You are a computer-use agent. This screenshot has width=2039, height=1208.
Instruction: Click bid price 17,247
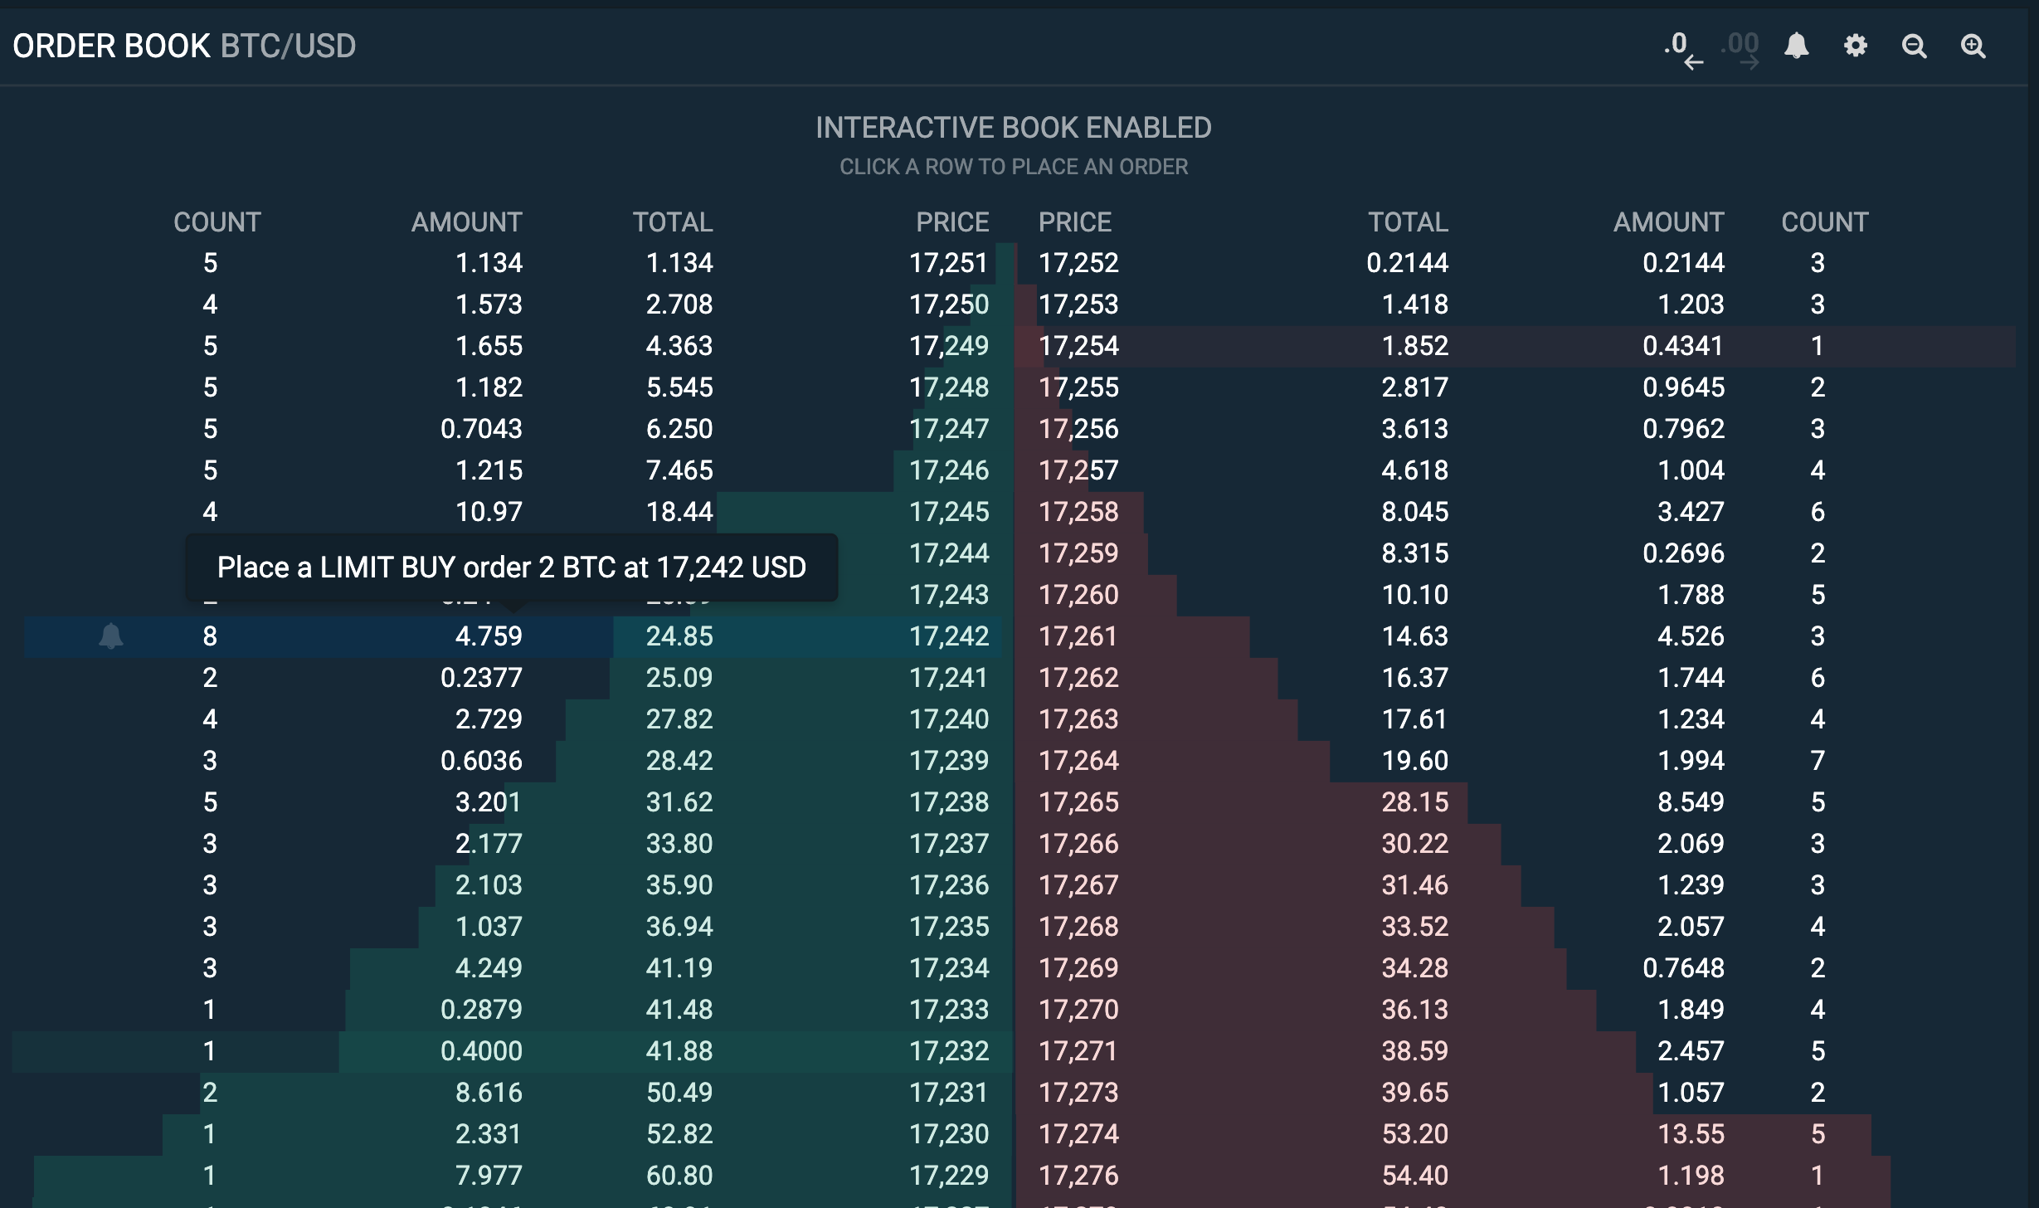point(948,429)
